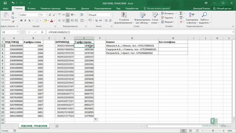Align cell text to the right
Viewport: 236px width, 133px height.
pyautogui.click(x=67, y=20)
